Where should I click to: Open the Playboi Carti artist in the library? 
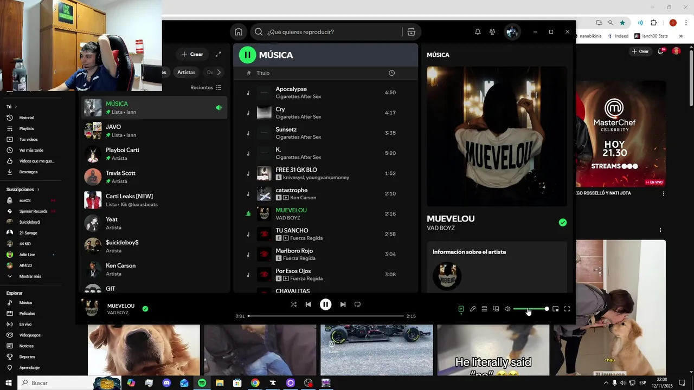[155, 154]
